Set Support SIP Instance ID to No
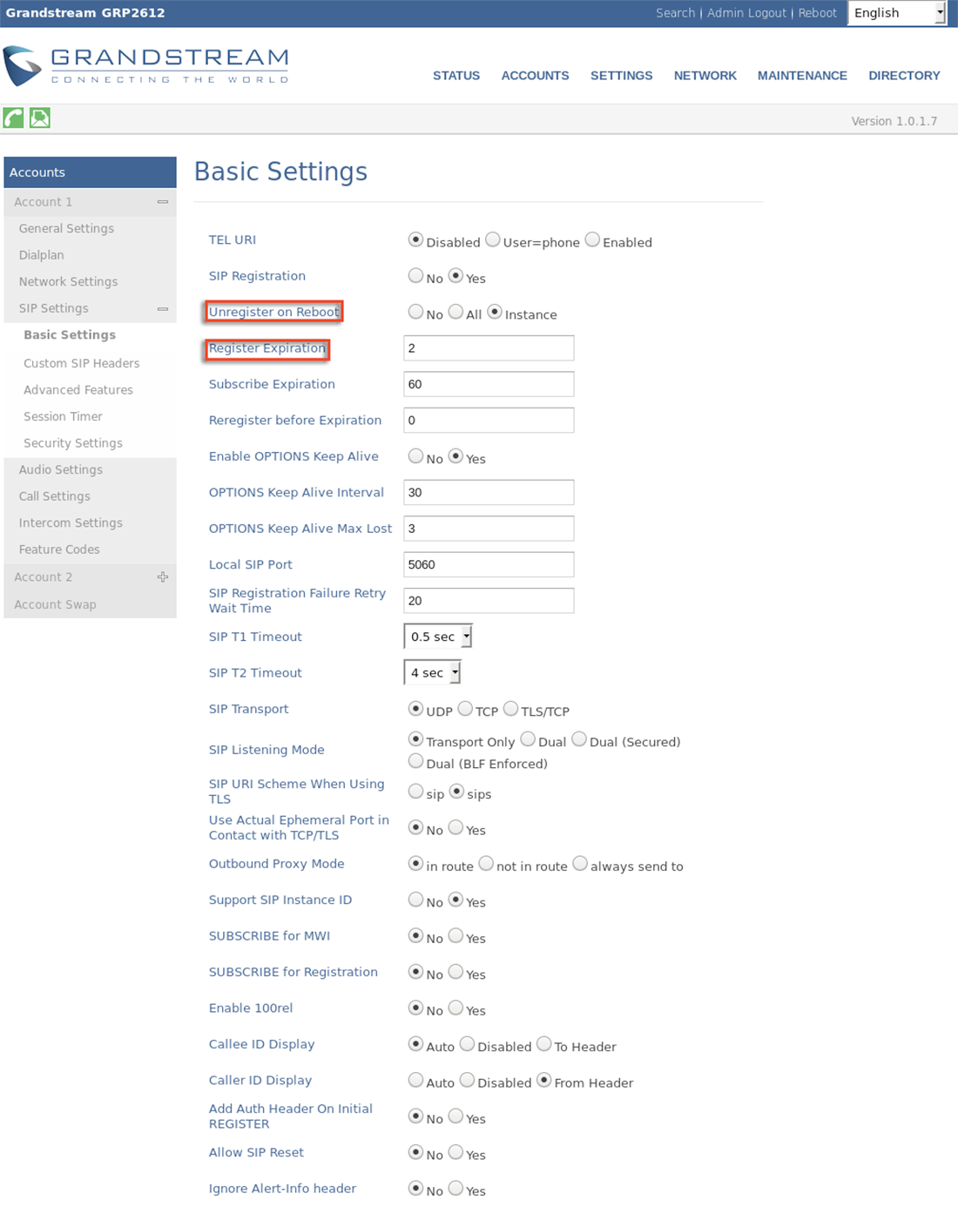The width and height of the screenshot is (958, 1207). click(415, 900)
